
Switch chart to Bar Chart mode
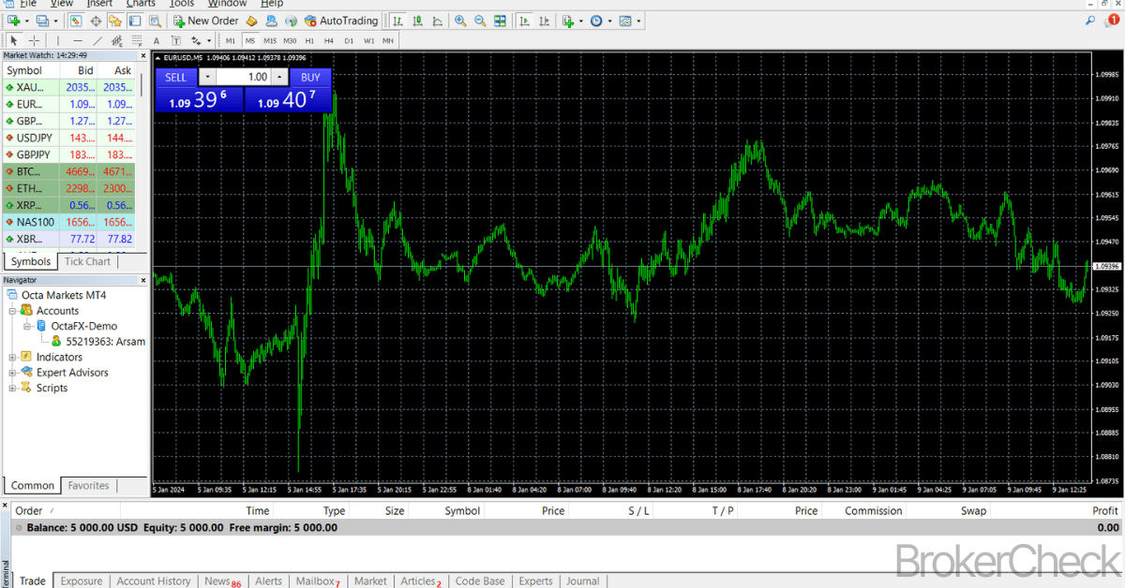398,21
